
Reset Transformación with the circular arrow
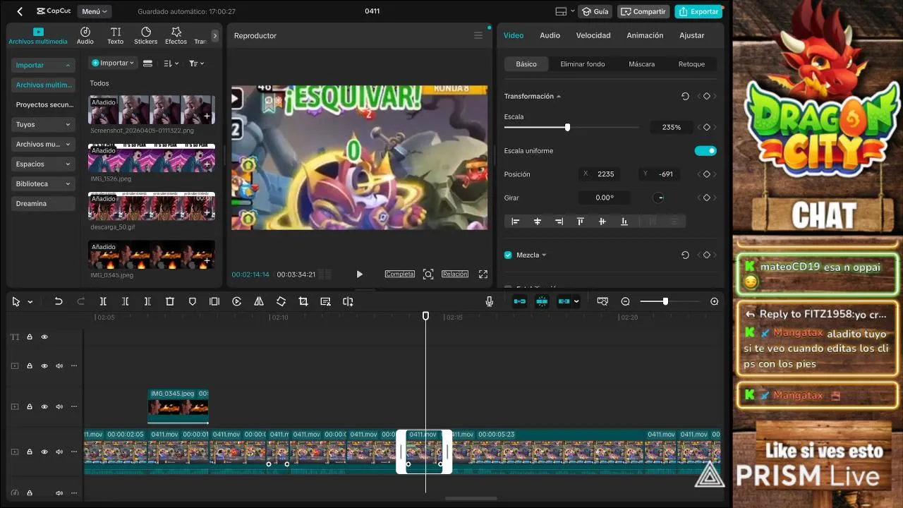coord(685,96)
